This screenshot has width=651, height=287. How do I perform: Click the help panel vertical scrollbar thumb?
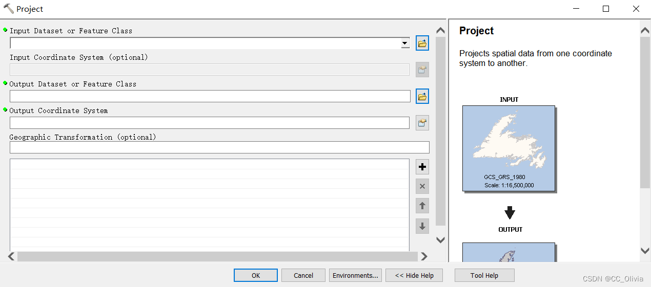(645, 113)
